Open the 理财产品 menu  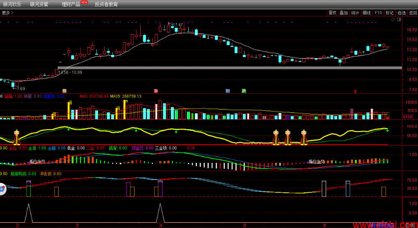pyautogui.click(x=71, y=4)
